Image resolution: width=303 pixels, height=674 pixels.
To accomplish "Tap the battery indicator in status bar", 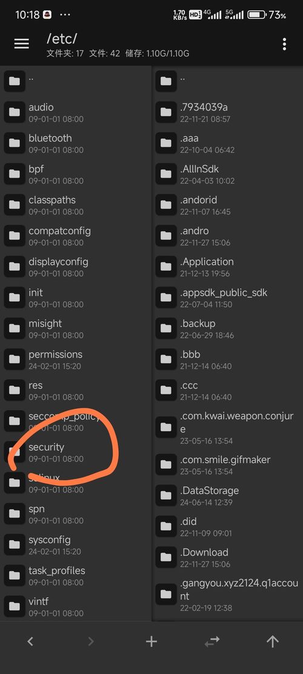I will pyautogui.click(x=257, y=15).
